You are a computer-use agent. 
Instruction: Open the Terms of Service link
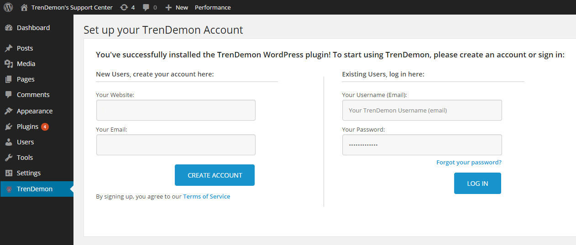pyautogui.click(x=206, y=197)
